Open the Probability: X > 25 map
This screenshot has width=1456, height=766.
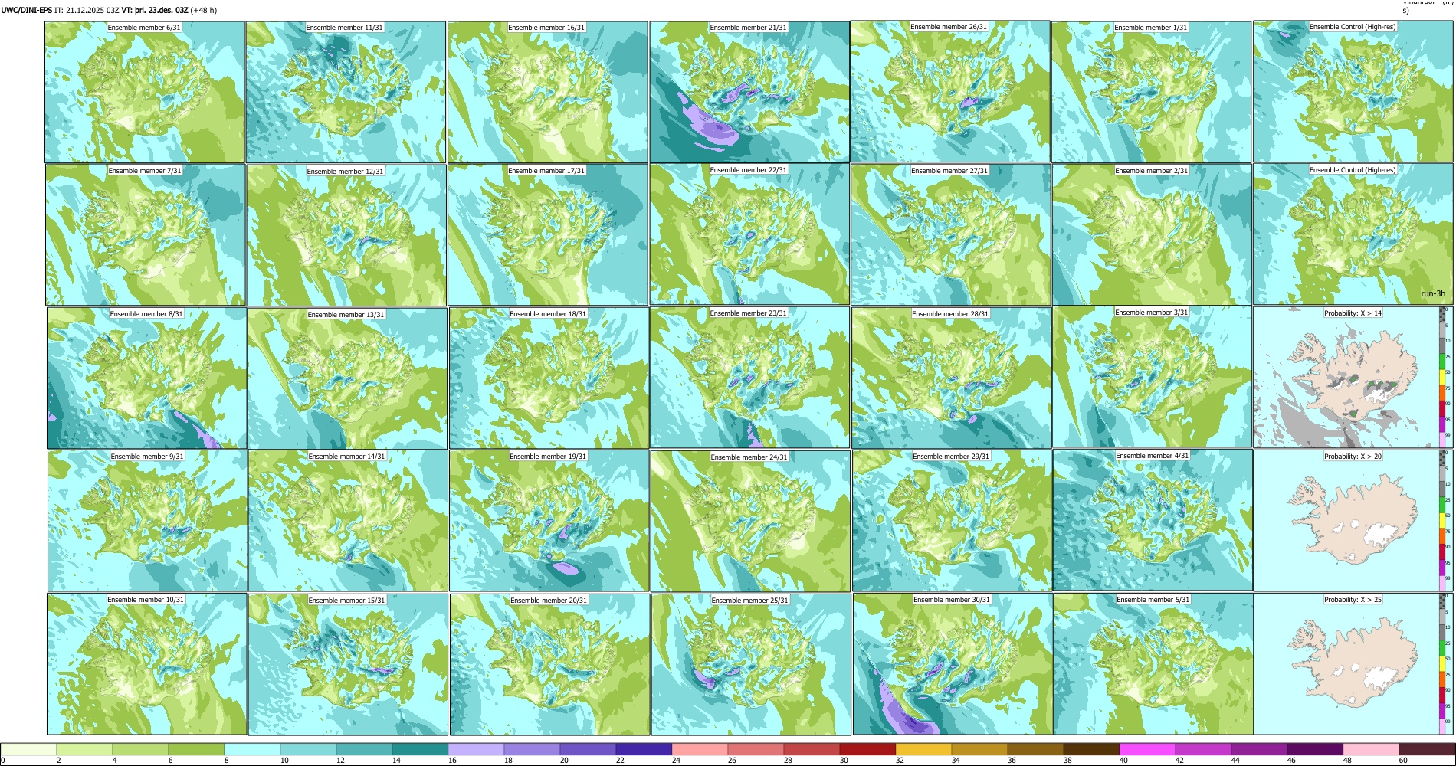point(1353,664)
